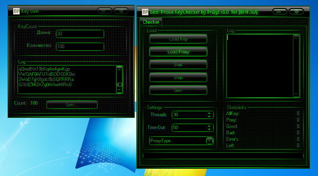This screenshot has height=176, width=318.
Task: Minimize the Best-Proxie KeyChecker window
Action: 280,12
